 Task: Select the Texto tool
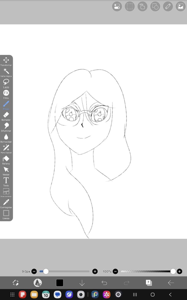(x=6, y=182)
